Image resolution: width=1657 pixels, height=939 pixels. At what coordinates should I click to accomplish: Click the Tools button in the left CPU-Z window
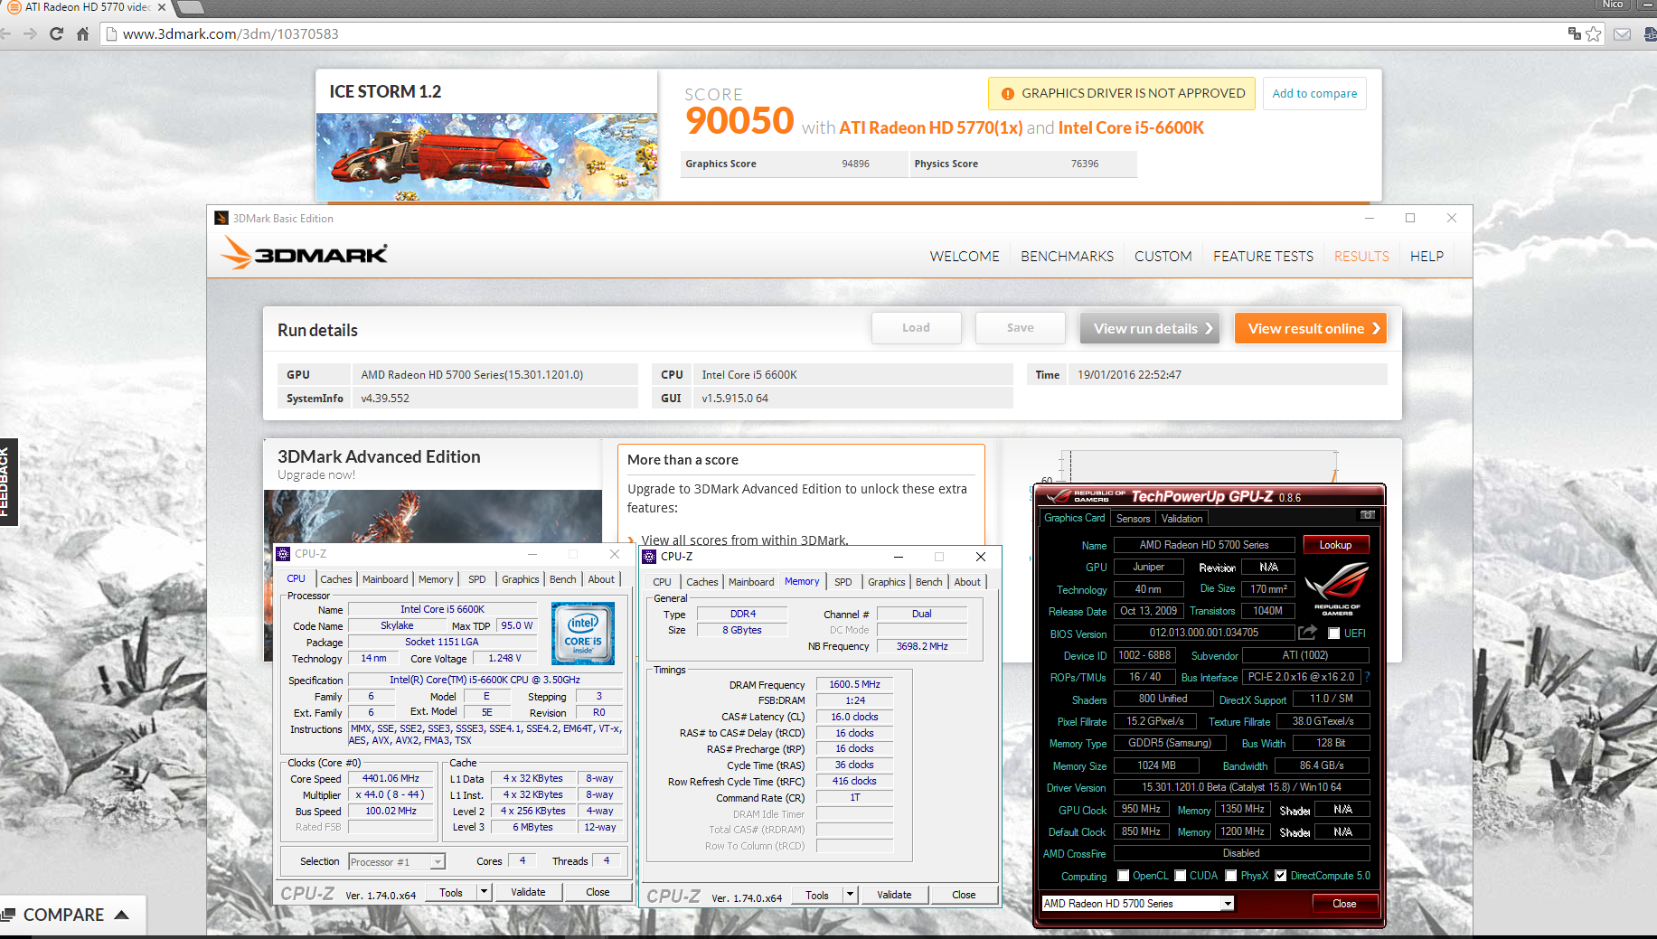coord(451,892)
